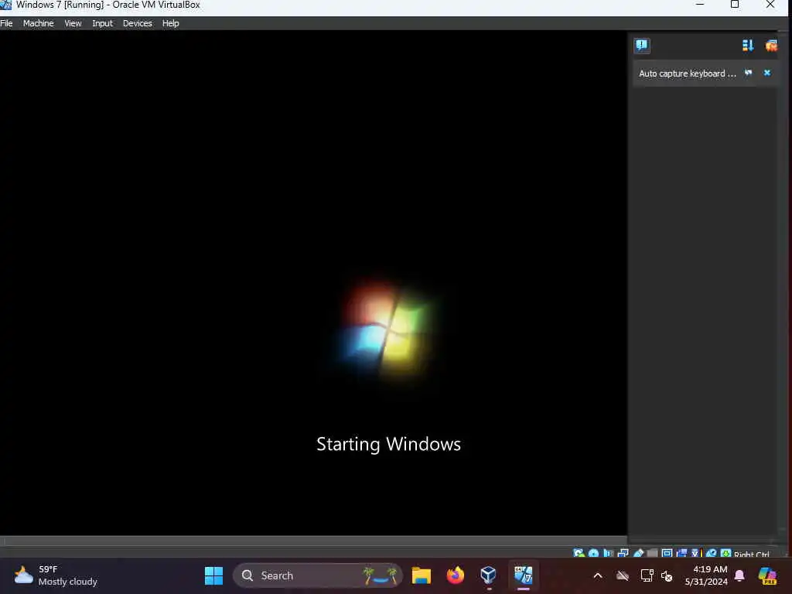
Task: Open the VirtualBox Manager taskbar icon
Action: [x=489, y=575]
